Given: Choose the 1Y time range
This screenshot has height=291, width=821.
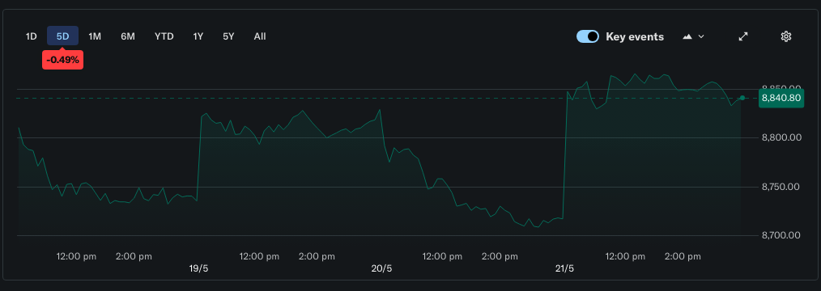Looking at the screenshot, I should 198,36.
